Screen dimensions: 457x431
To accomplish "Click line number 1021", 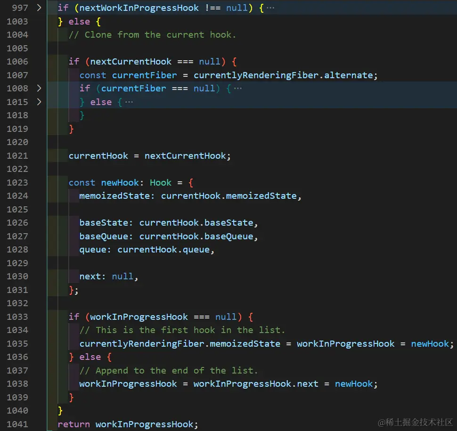I will point(17,155).
